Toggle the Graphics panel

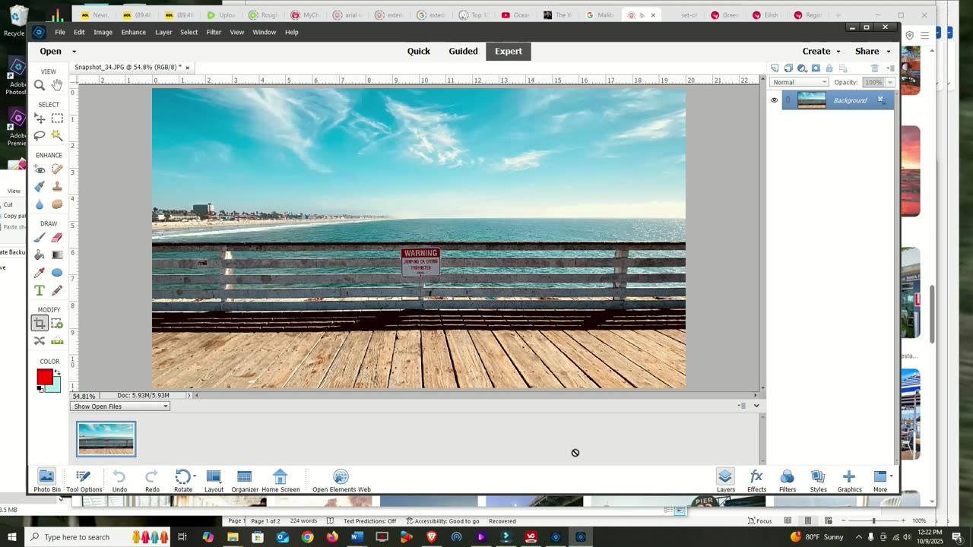(849, 481)
